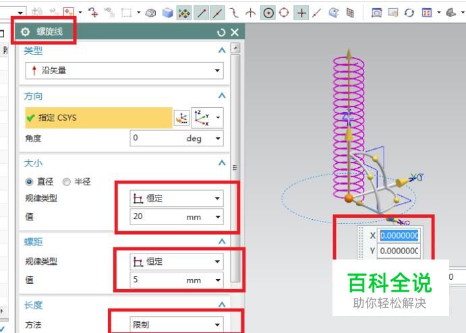Screen dimensions: 466x333
Task: Click the X coordinate input field
Action: [399, 235]
